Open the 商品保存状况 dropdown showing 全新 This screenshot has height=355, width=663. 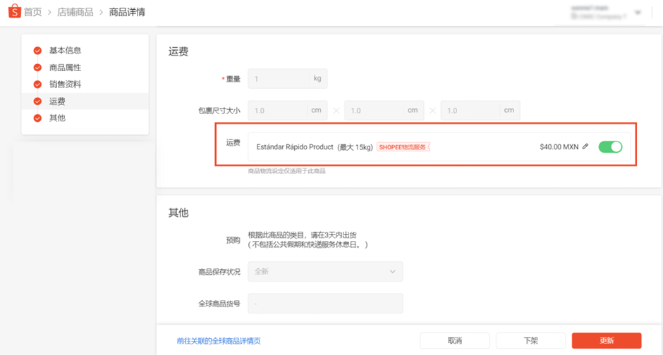(325, 271)
